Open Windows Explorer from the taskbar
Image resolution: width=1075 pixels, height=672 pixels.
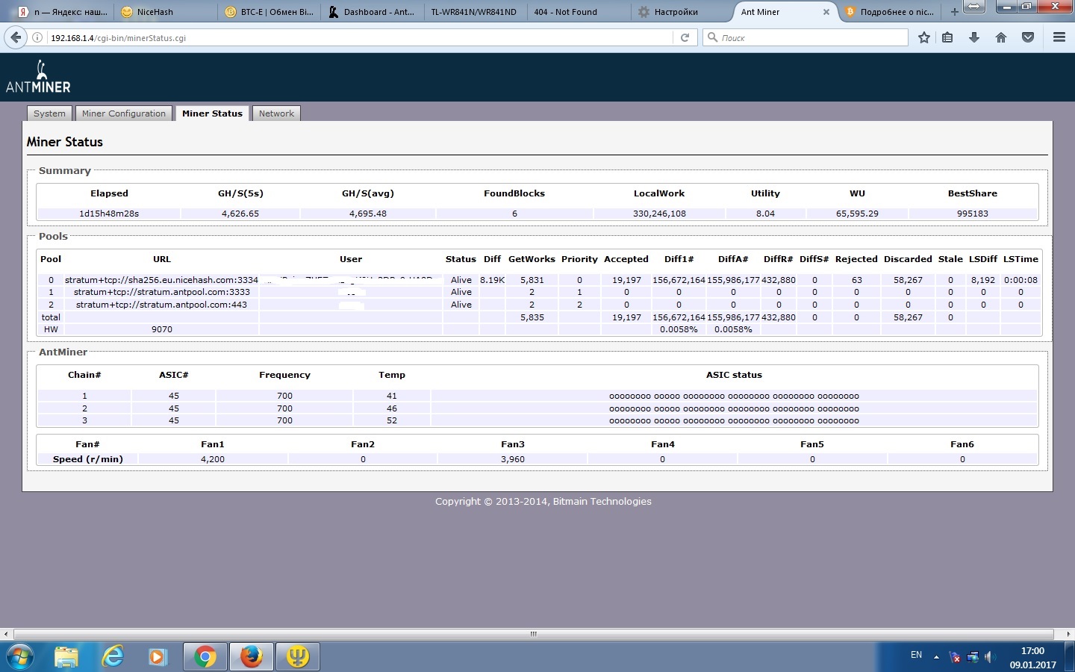tap(66, 657)
